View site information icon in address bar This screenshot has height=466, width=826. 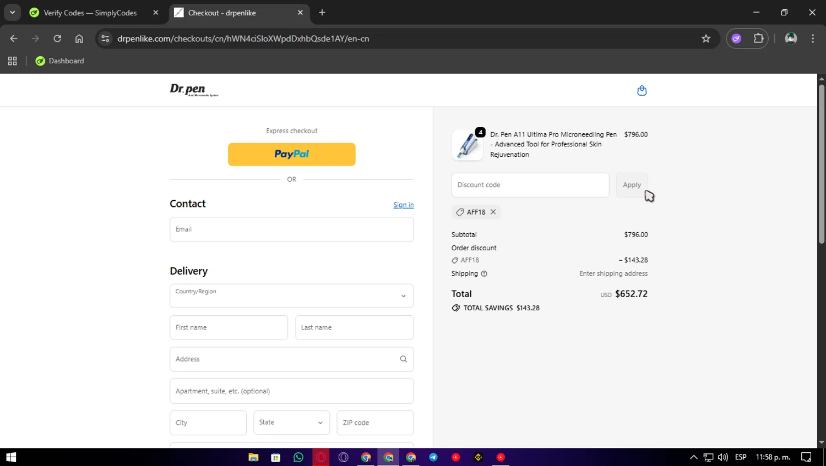pos(105,39)
